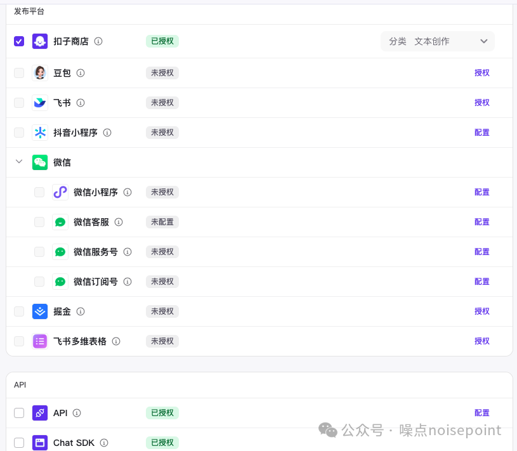This screenshot has height=451, width=517.
Task: Enable the API checkbox
Action: pyautogui.click(x=19, y=413)
